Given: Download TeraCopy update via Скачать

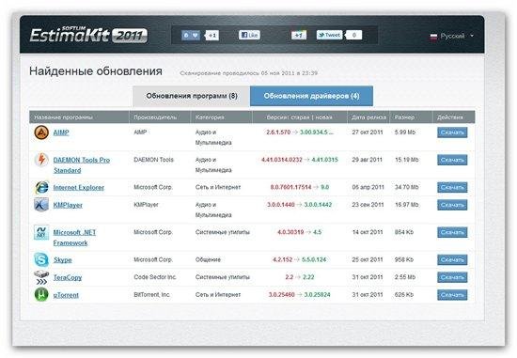Looking at the screenshot, I should point(452,277).
